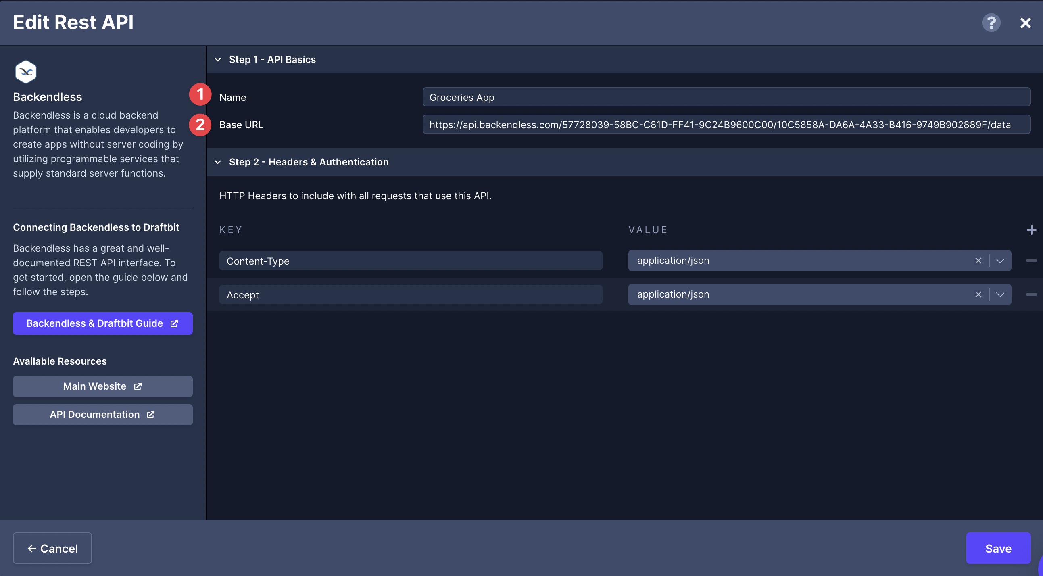Close the Edit Rest API dialog

coord(1025,23)
